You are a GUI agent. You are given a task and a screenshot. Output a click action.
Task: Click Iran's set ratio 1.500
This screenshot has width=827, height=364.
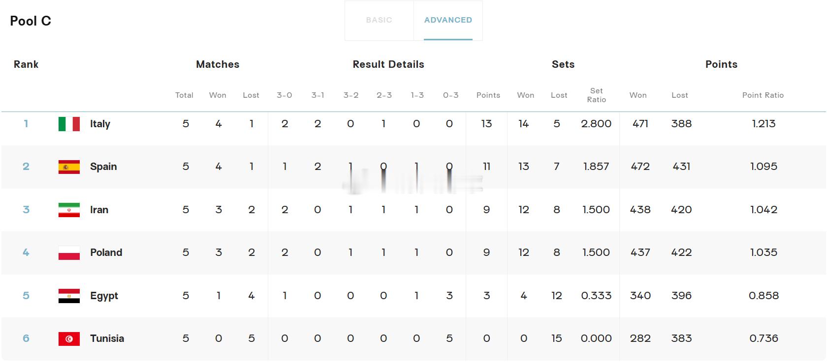(596, 210)
